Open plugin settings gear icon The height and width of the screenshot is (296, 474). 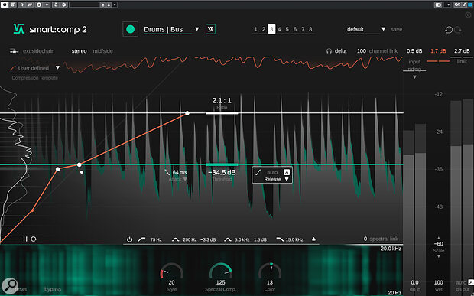tap(468, 15)
